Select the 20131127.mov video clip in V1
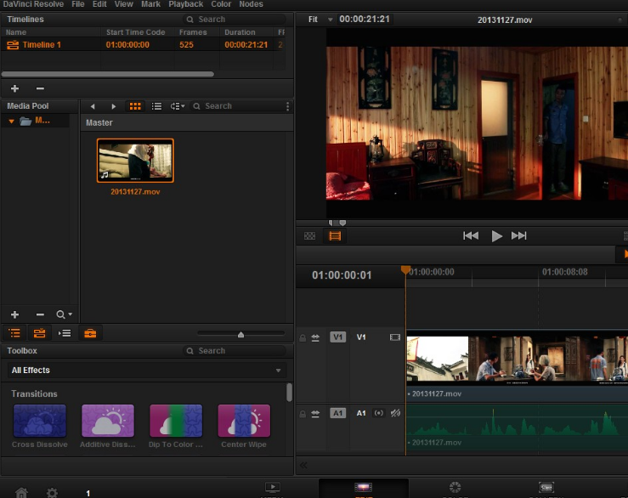Screen dimensions: 628x498 517,365
